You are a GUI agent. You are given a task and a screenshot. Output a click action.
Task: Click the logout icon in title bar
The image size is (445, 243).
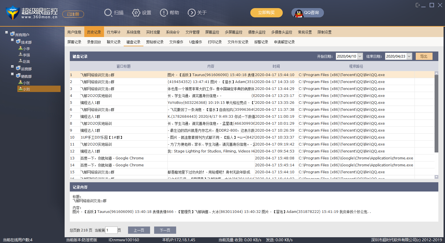click(x=418, y=5)
